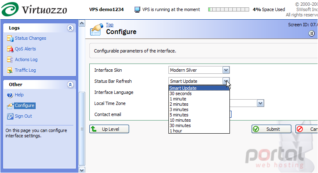
Task: Open the Help link
Action: 19,95
